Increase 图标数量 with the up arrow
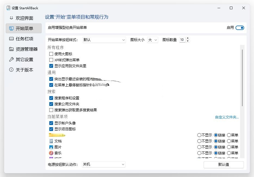 pyautogui.click(x=188, y=38)
